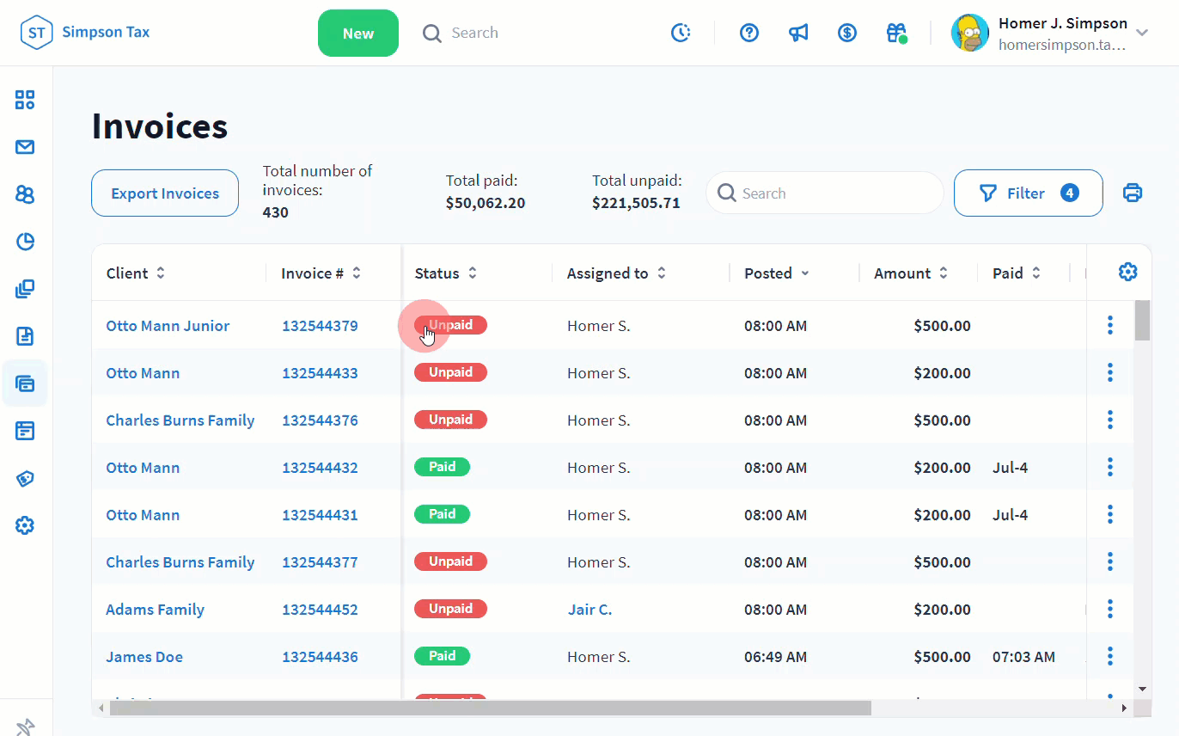Open the inbox envelope icon in sidebar
The width and height of the screenshot is (1179, 736).
[25, 147]
